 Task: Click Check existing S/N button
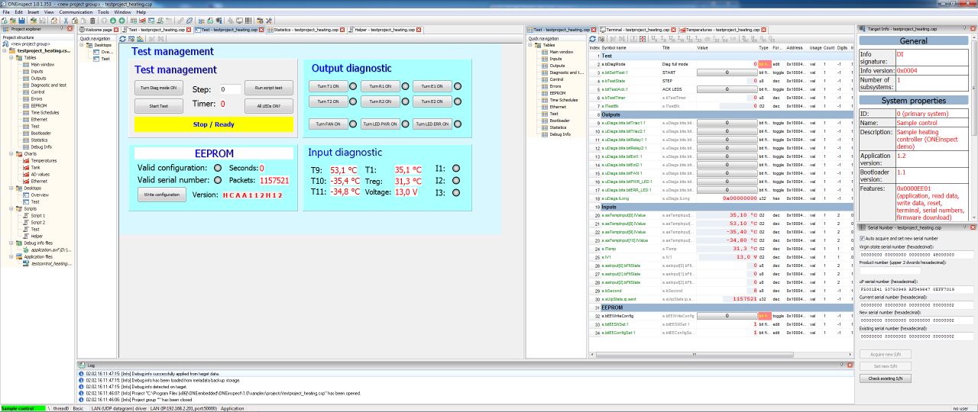coord(886,378)
